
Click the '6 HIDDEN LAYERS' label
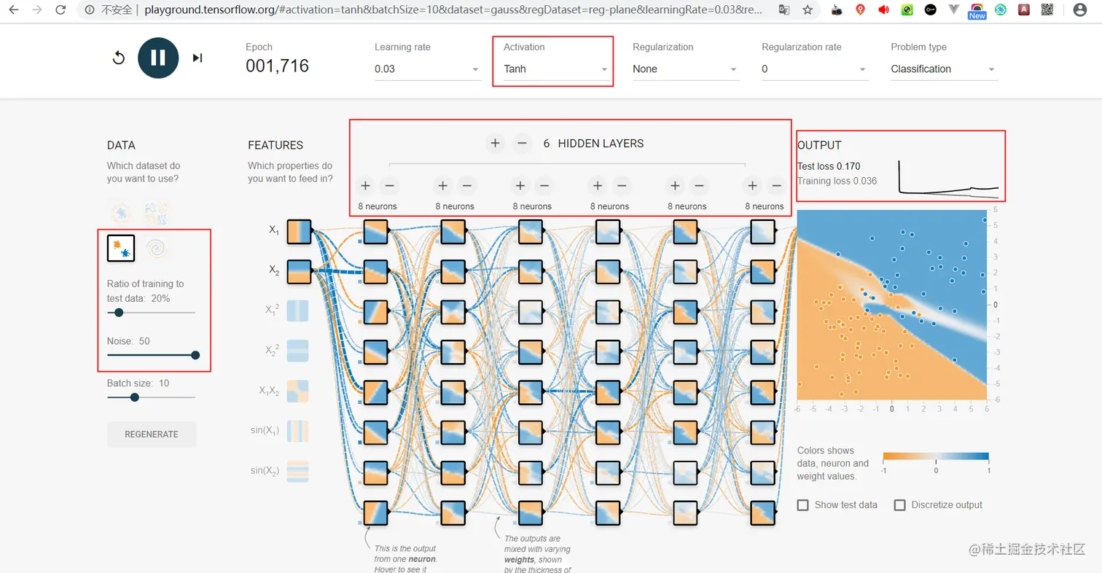[x=593, y=144]
